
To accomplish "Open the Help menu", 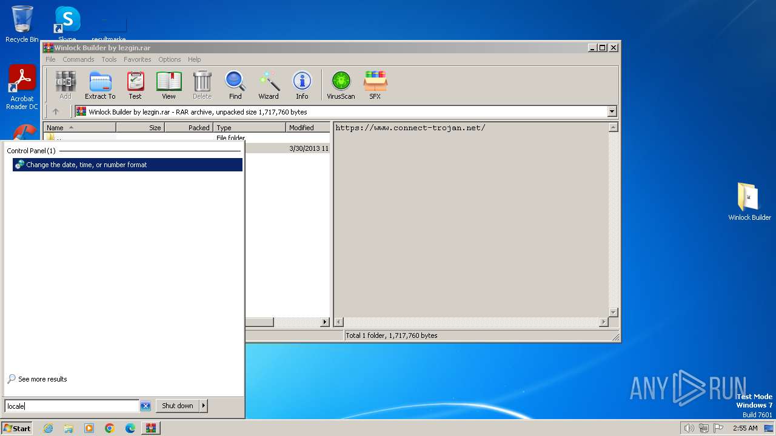I will pyautogui.click(x=195, y=59).
